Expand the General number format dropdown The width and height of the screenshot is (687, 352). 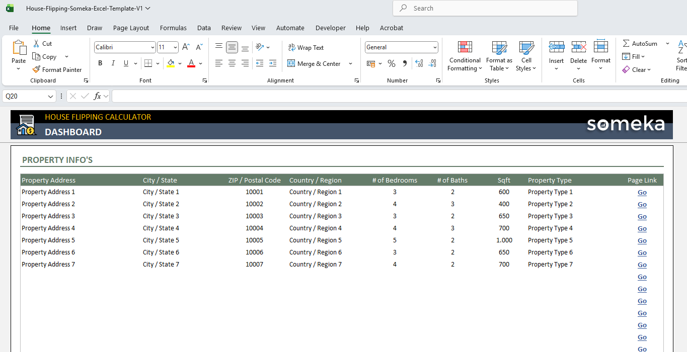435,47
